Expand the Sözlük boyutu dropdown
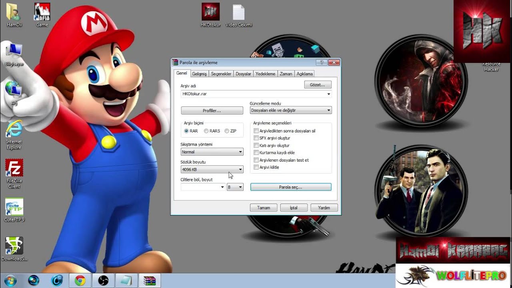 coord(212,170)
